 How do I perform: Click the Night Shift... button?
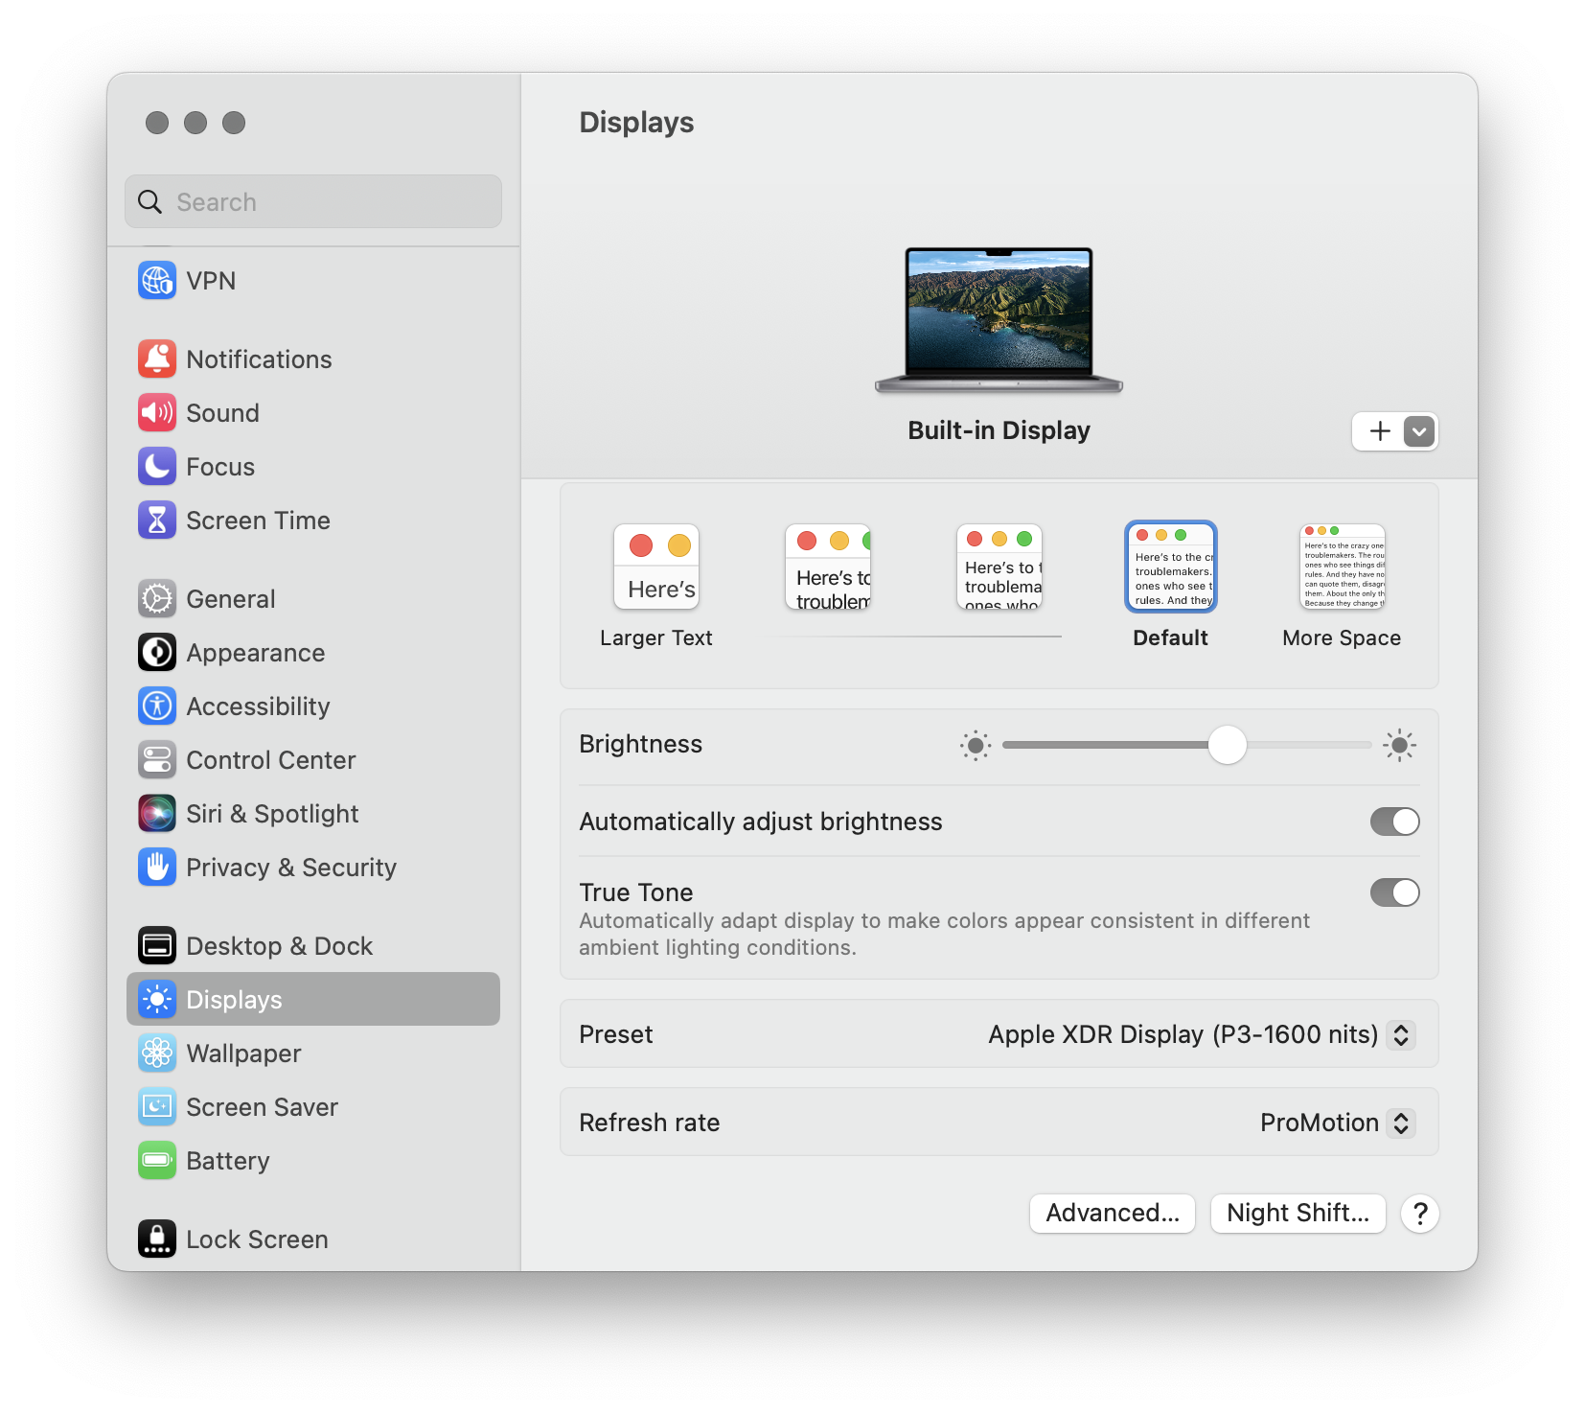[1298, 1214]
